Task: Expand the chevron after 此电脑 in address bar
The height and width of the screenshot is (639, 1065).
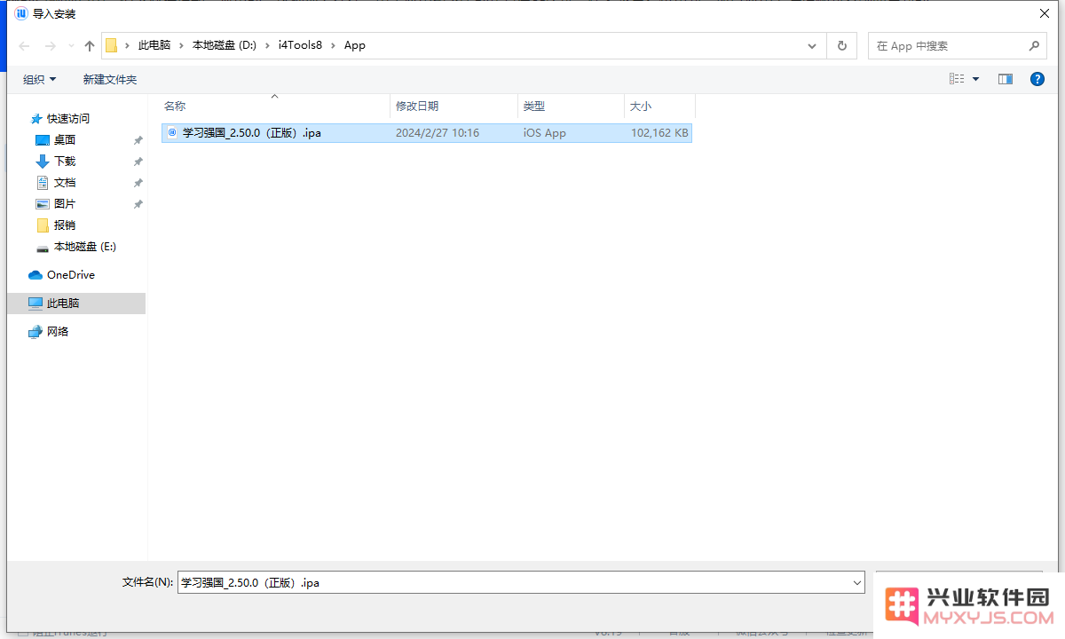Action: (181, 45)
